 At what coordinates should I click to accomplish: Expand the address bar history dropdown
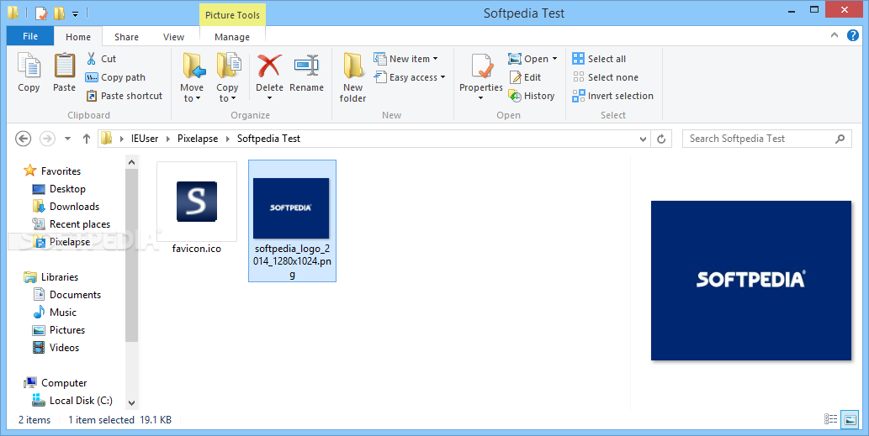[643, 139]
